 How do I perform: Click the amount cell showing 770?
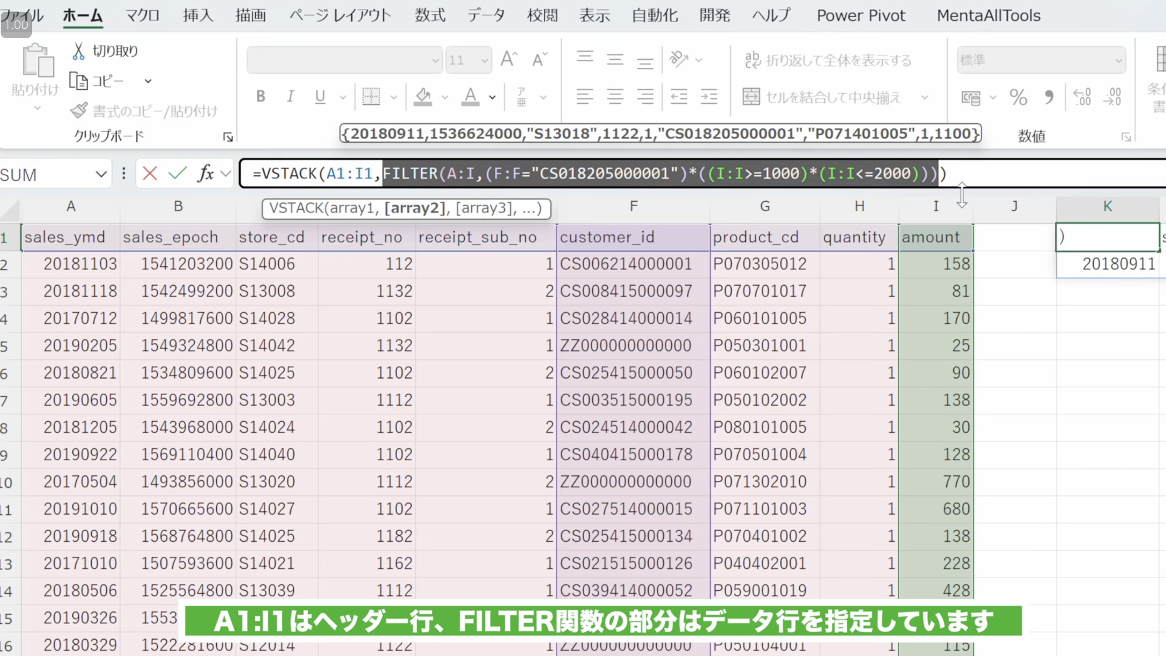[x=936, y=482]
